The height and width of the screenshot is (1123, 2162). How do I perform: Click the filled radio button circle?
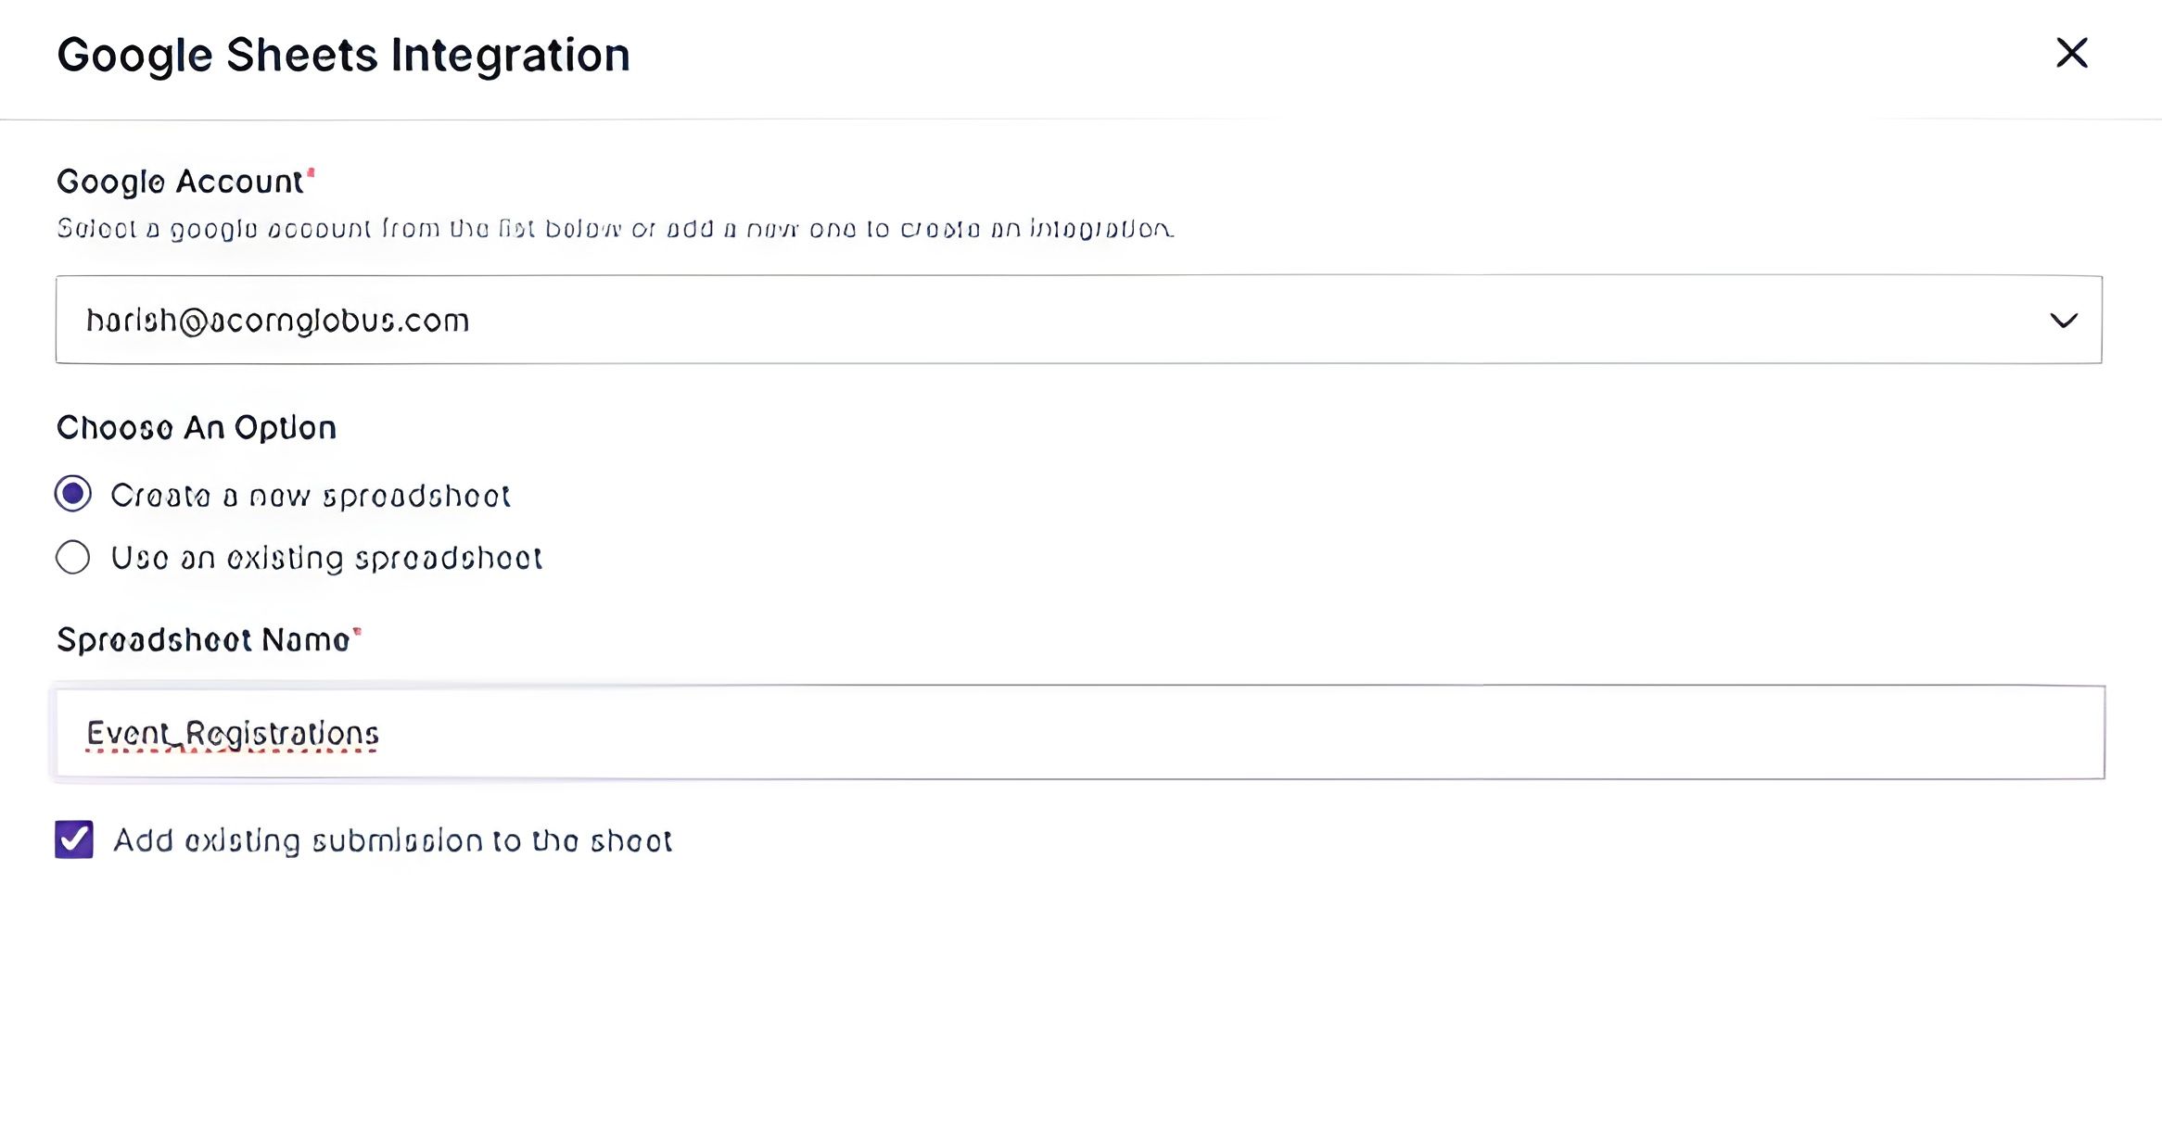72,496
